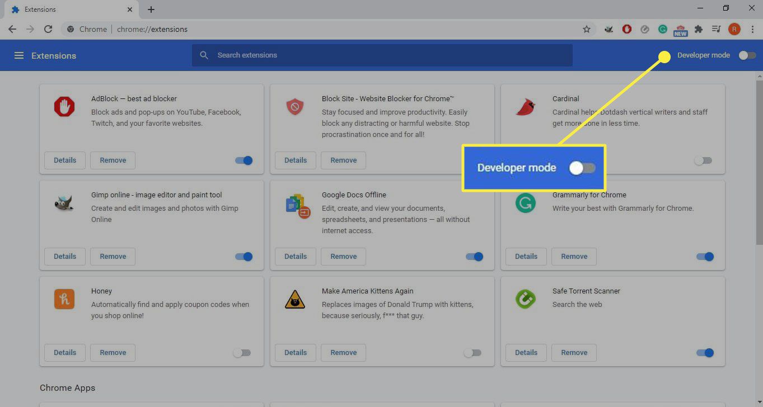Open Details for Make America Kittens Again

[x=296, y=352]
